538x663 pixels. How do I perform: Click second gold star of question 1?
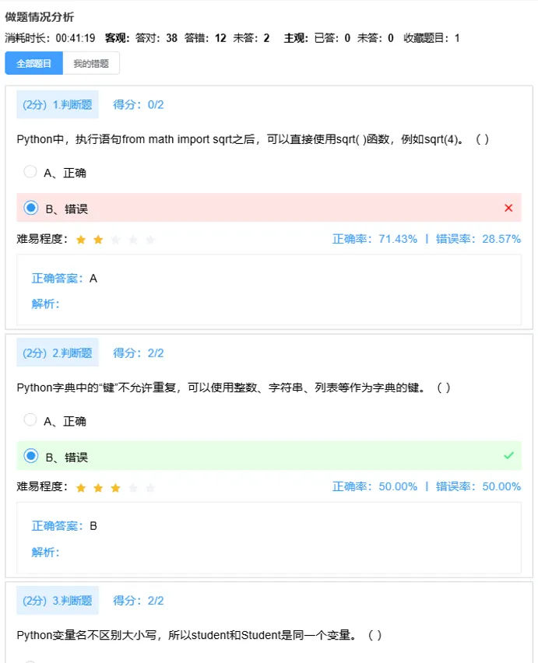98,240
